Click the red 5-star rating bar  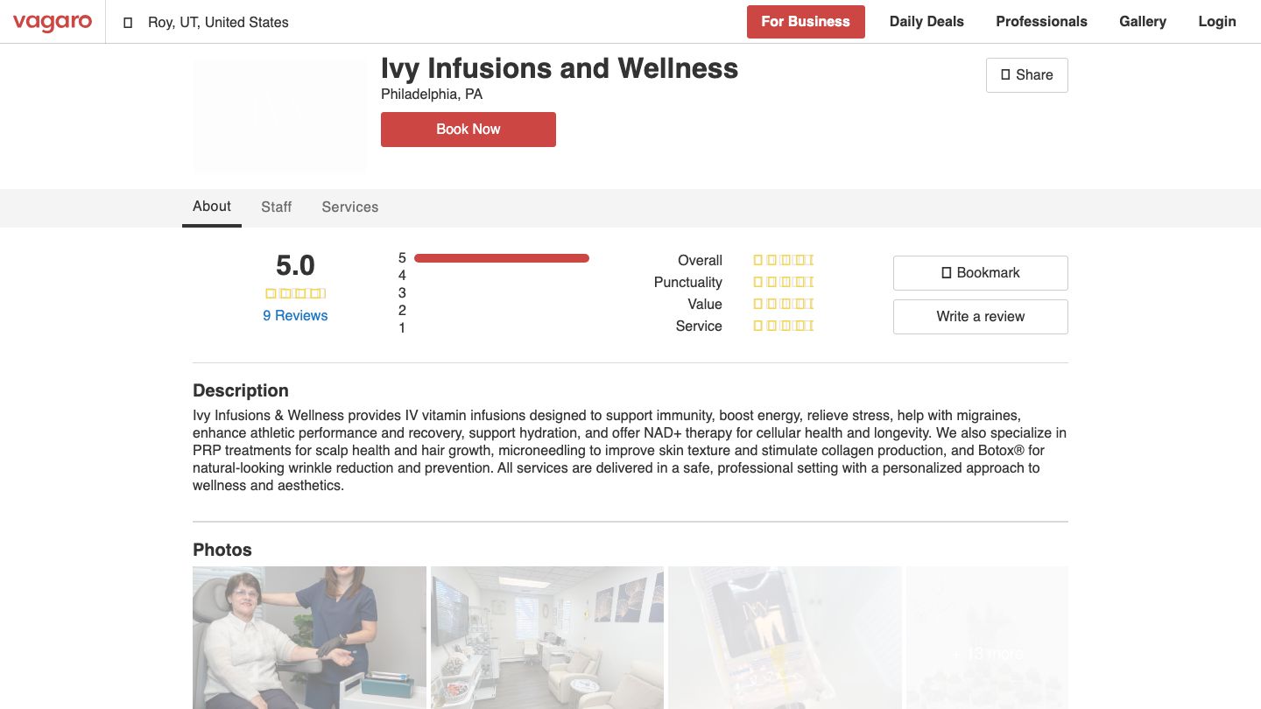(x=501, y=257)
